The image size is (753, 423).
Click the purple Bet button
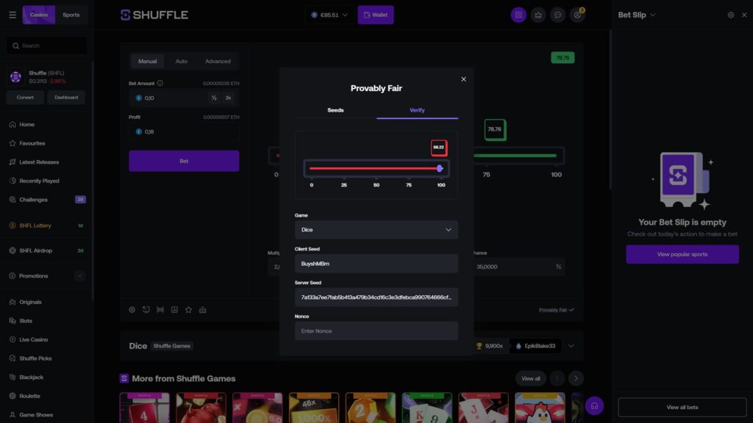coord(184,161)
